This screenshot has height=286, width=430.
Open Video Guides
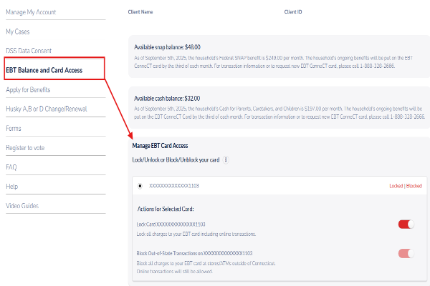(x=22, y=206)
